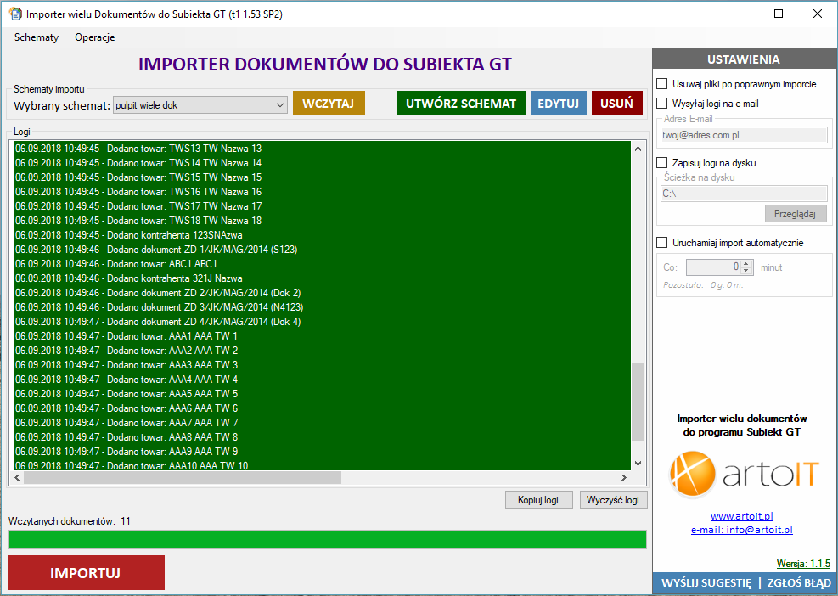
Task: Click horizontal scrollbar left arrow
Action: pos(18,477)
